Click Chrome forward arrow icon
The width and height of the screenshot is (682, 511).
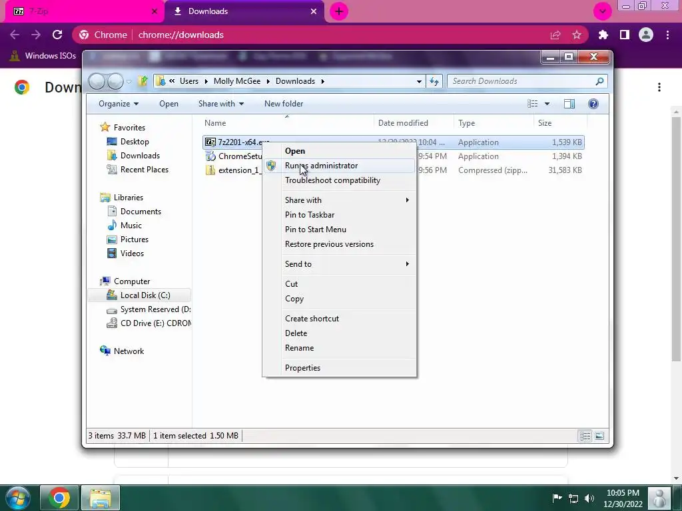[36, 35]
